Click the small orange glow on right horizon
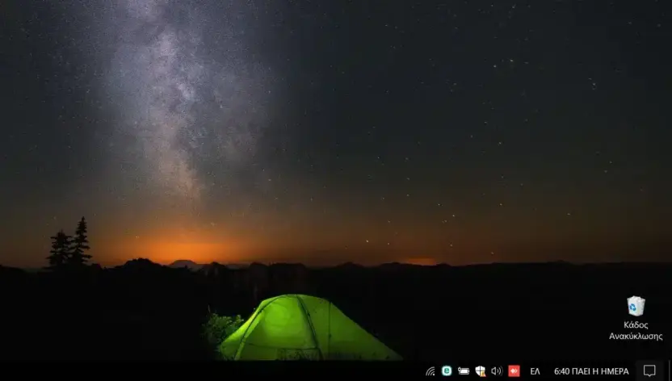The image size is (672, 381). 421,262
